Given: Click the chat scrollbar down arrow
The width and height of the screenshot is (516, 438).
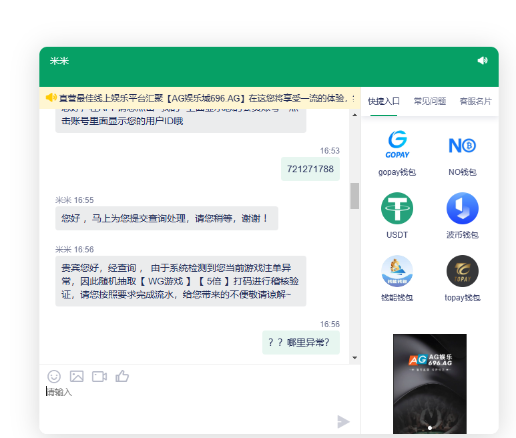Looking at the screenshot, I should (x=354, y=358).
